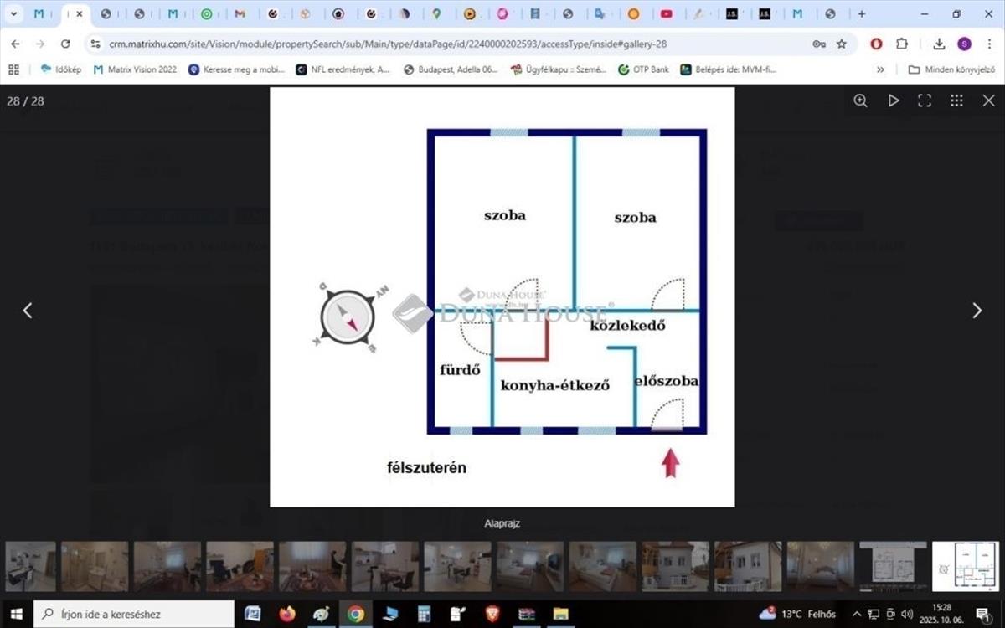Toggle the thumbnail grid view
The width and height of the screenshot is (1005, 628).
tap(956, 100)
